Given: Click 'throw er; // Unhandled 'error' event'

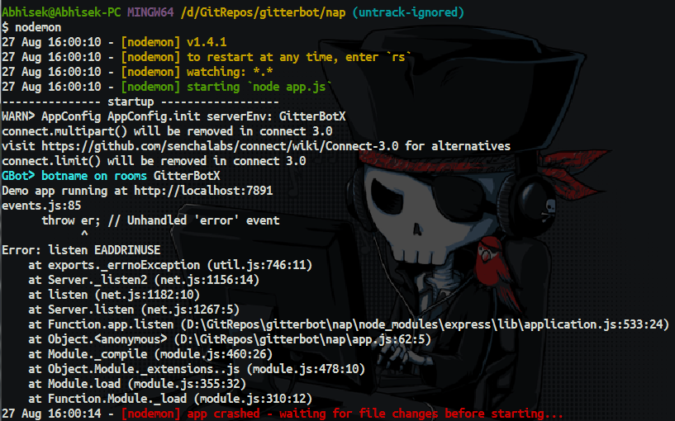Looking at the screenshot, I should click(160, 220).
